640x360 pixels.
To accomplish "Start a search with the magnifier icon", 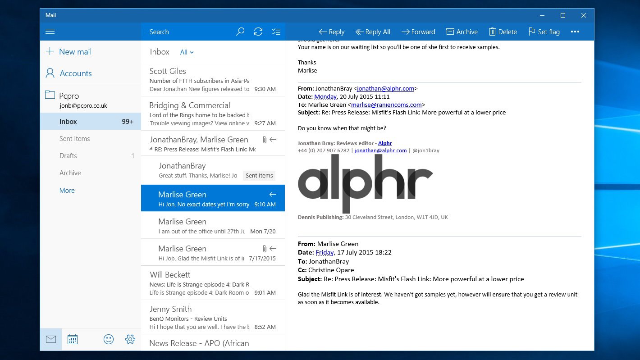I will [240, 32].
